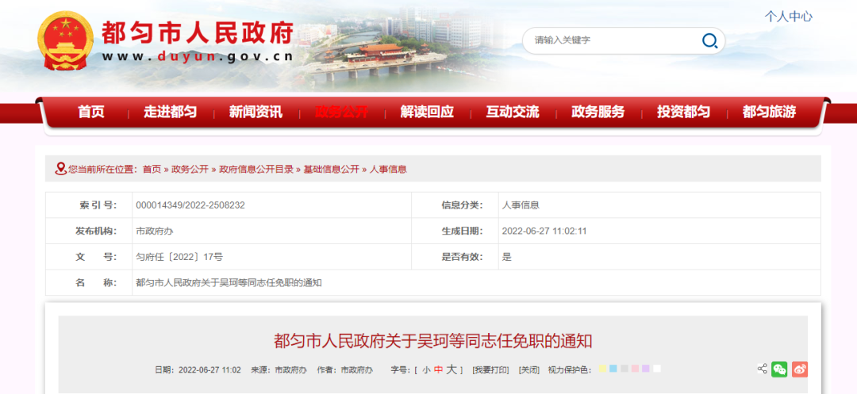Click the 个人中心 link

coord(788,16)
